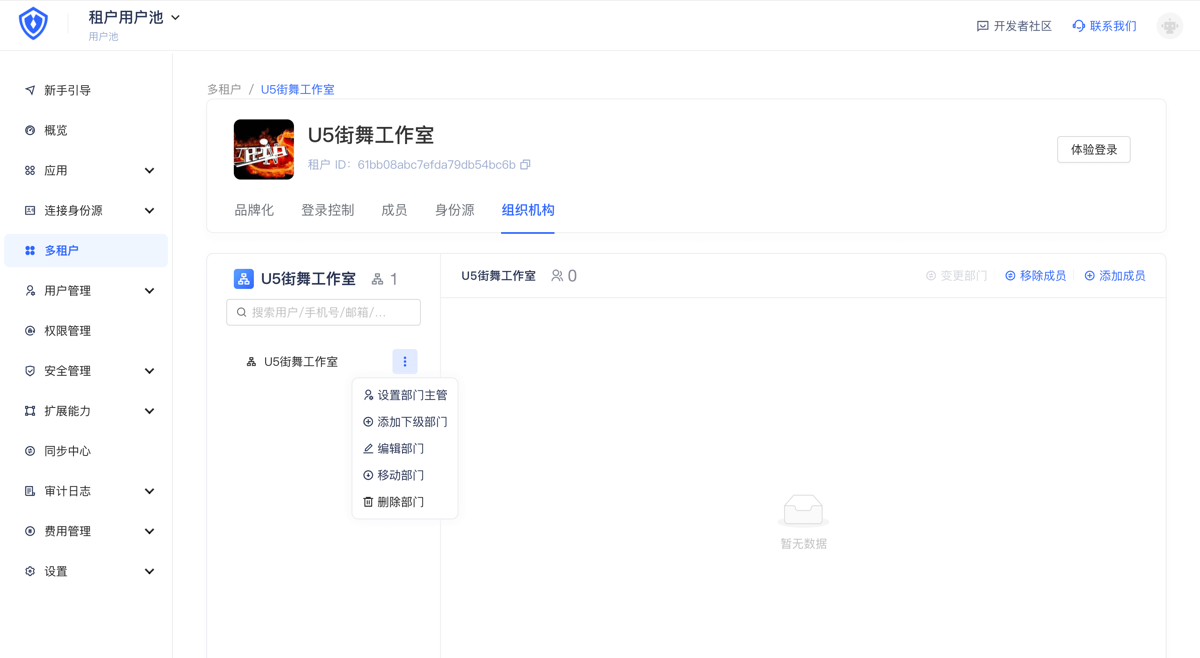Image resolution: width=1200 pixels, height=658 pixels.
Task: Click the 同步中心 sidebar icon
Action: 30,451
